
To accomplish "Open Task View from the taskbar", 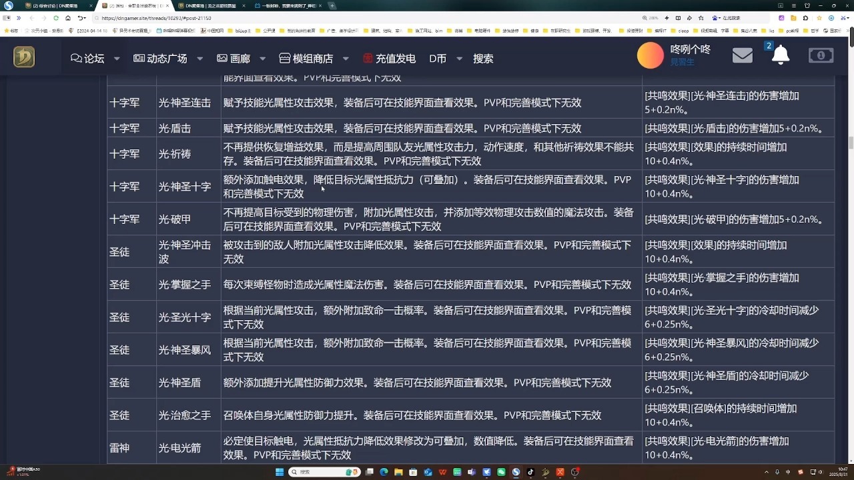I will (370, 472).
